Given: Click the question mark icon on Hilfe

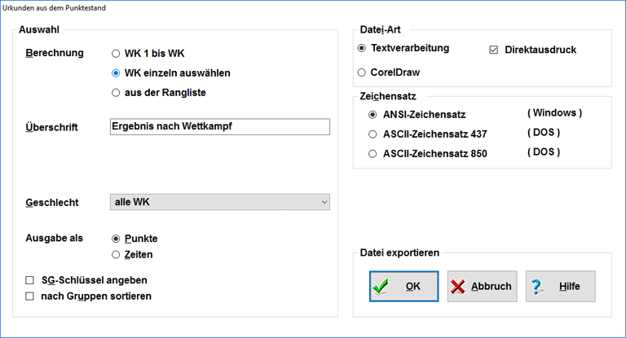Looking at the screenshot, I should click(537, 287).
